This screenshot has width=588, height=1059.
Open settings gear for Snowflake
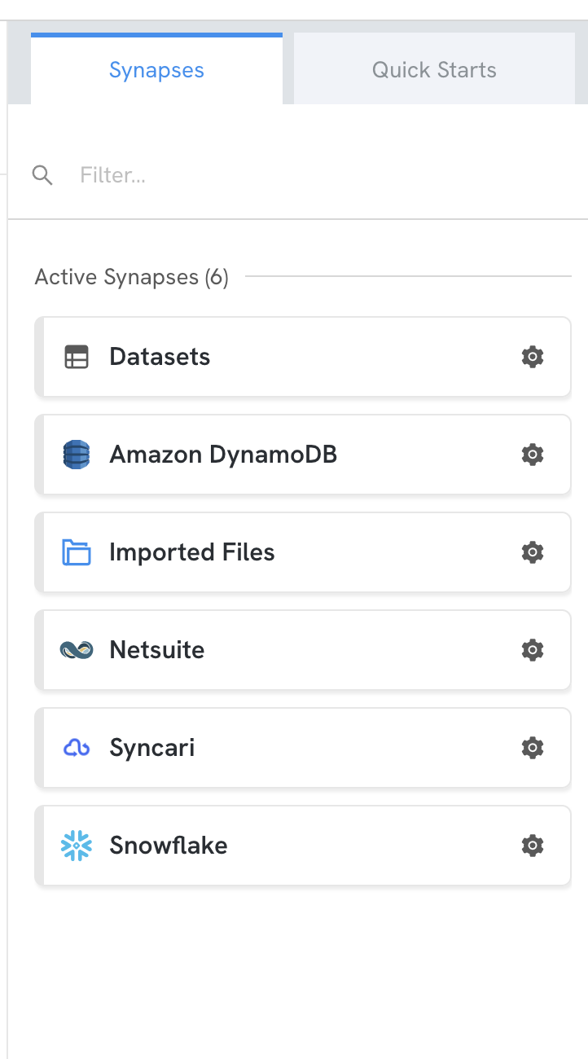[x=533, y=846]
